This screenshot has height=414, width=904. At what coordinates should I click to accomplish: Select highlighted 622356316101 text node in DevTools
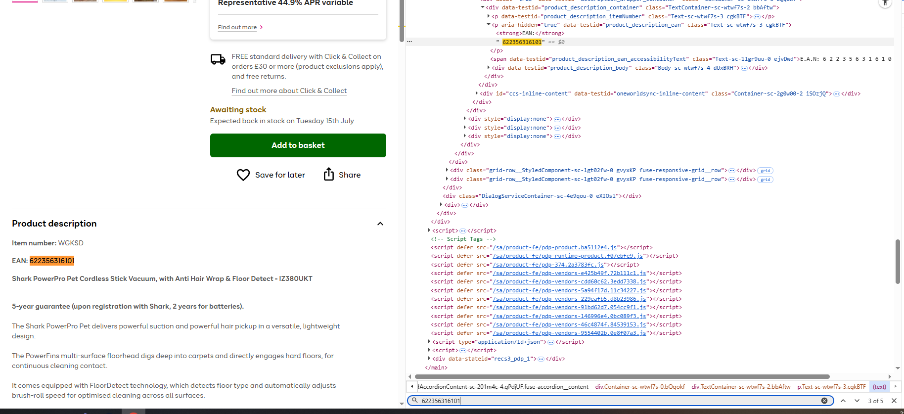click(x=522, y=42)
